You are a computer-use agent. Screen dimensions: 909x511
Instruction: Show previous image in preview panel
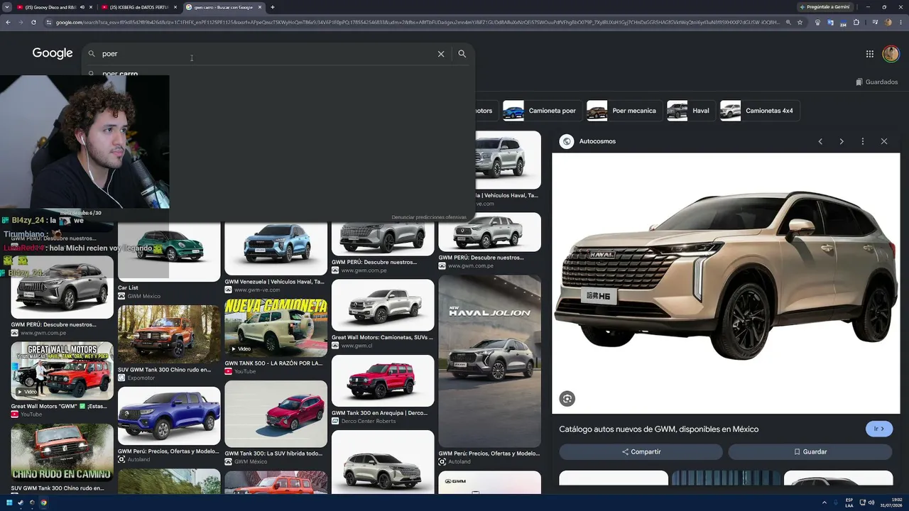click(x=820, y=141)
